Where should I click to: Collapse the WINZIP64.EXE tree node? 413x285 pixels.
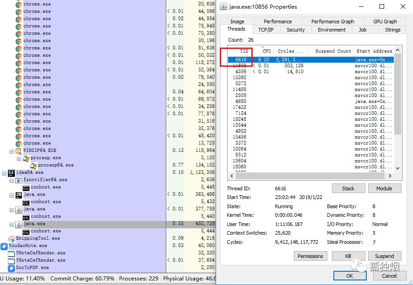11,151
